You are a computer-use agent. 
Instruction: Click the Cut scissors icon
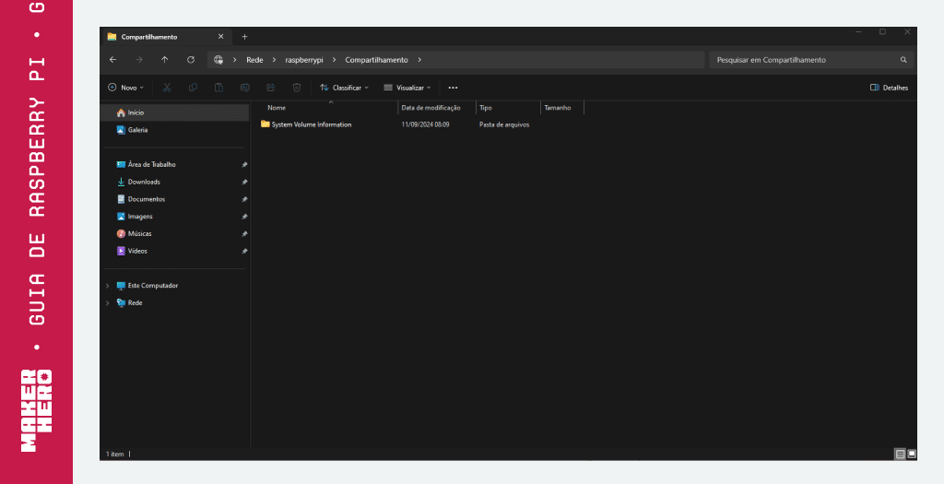click(x=167, y=88)
